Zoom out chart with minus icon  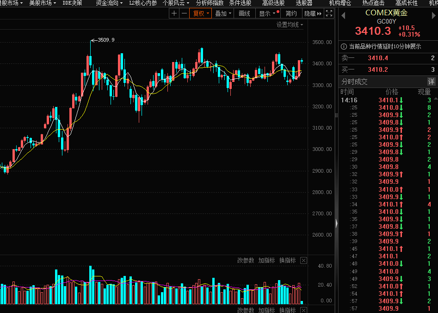185,13
